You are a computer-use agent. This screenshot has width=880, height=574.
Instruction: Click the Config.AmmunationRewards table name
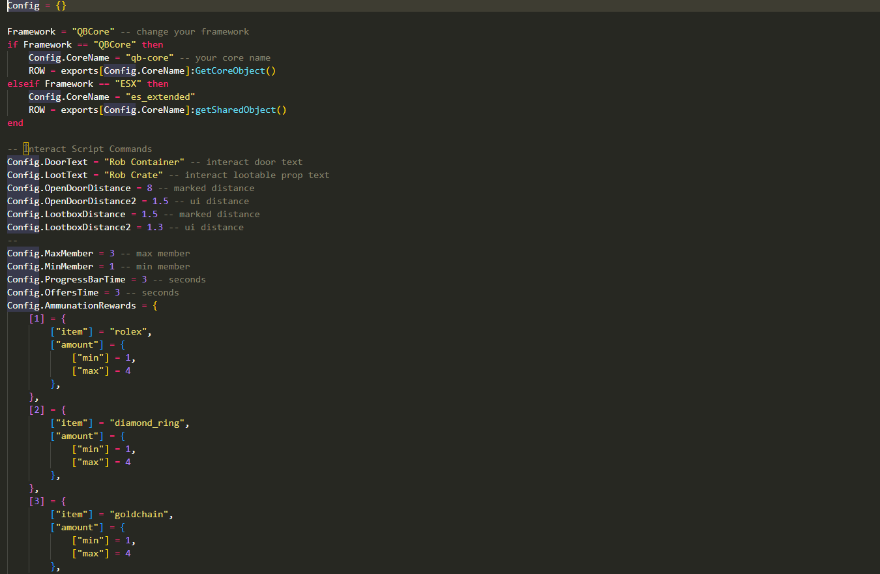[72, 305]
